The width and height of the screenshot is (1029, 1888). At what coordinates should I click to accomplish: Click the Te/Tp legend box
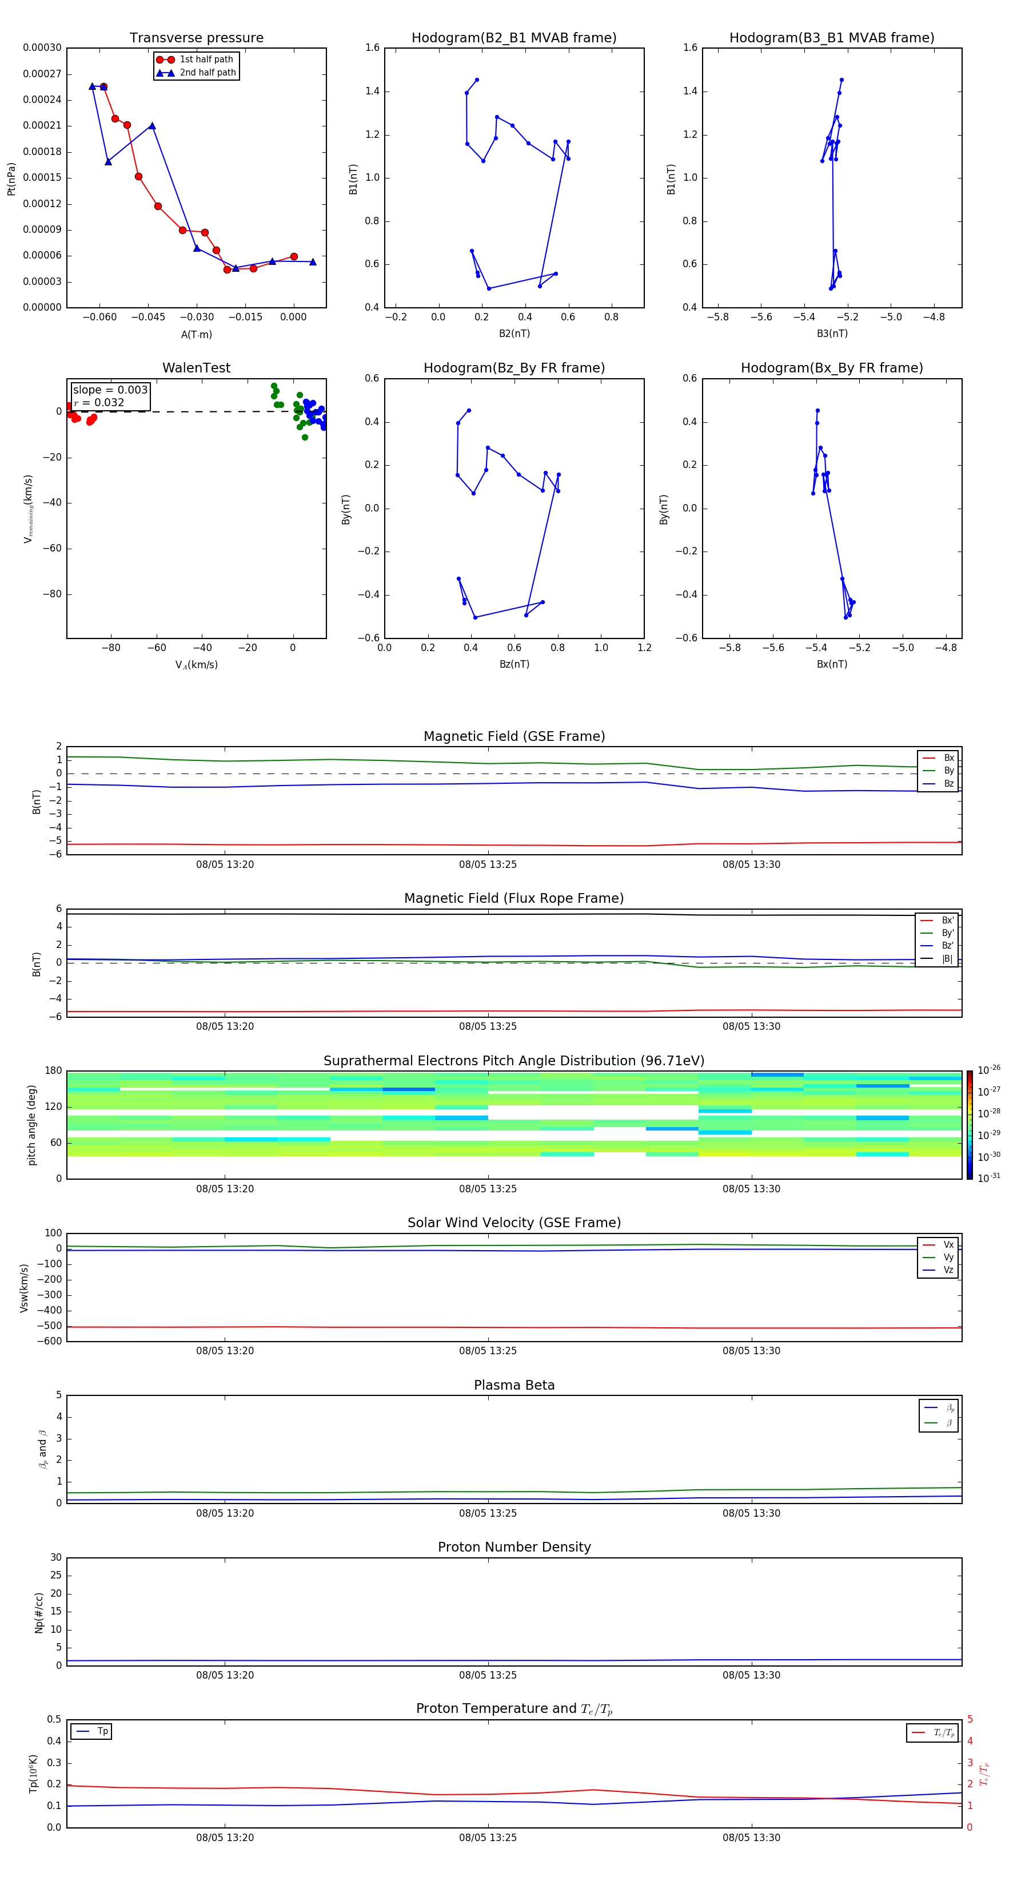932,1732
